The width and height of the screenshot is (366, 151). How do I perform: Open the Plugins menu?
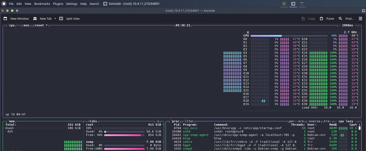coord(58,4)
